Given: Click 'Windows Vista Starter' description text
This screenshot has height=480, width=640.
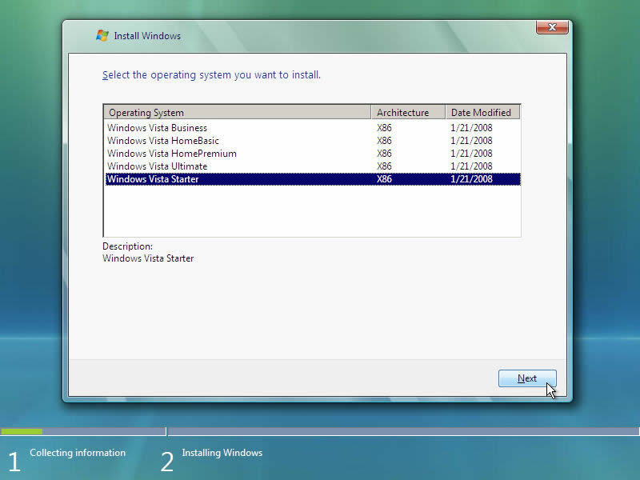Looking at the screenshot, I should click(148, 258).
